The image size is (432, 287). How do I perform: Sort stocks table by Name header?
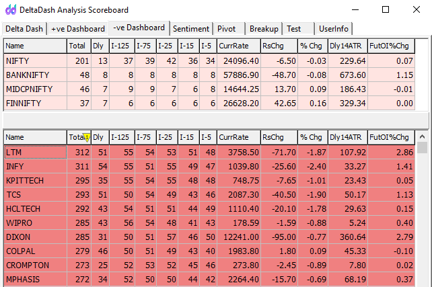(x=35, y=137)
